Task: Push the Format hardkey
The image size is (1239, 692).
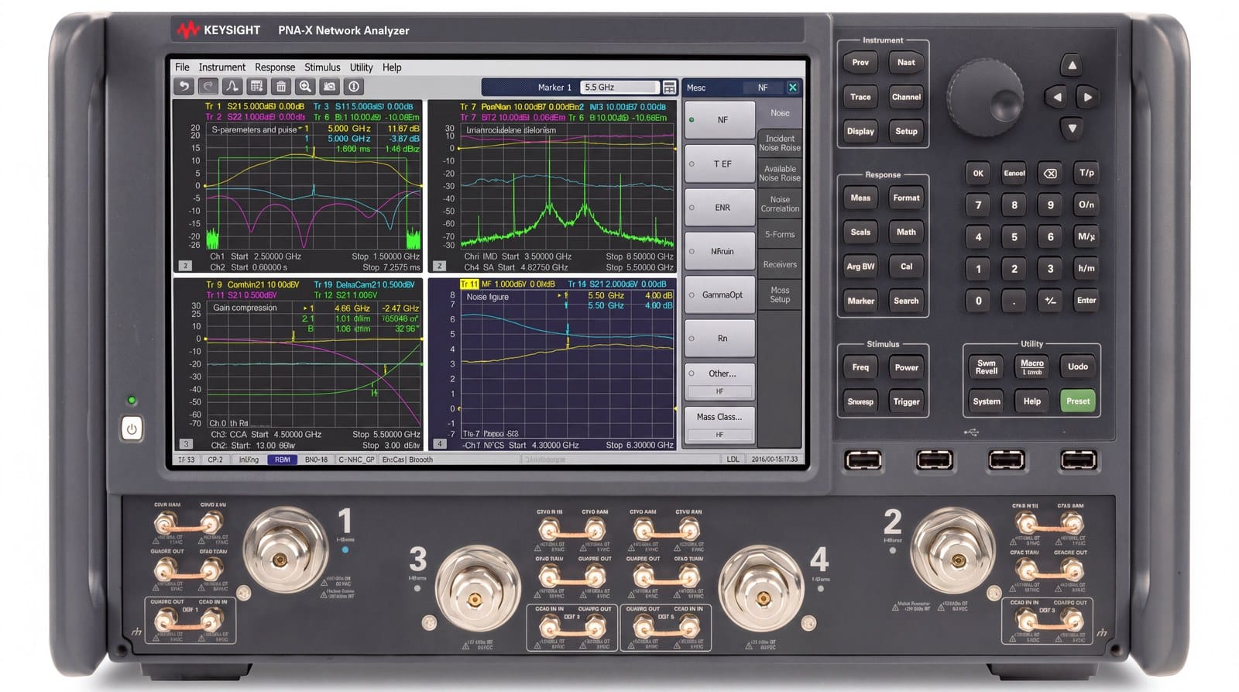Action: click(906, 198)
